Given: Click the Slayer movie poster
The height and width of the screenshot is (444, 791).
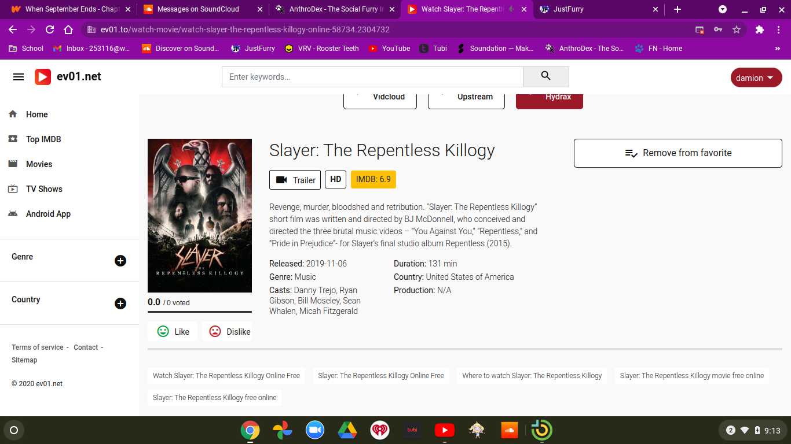Looking at the screenshot, I should (200, 216).
